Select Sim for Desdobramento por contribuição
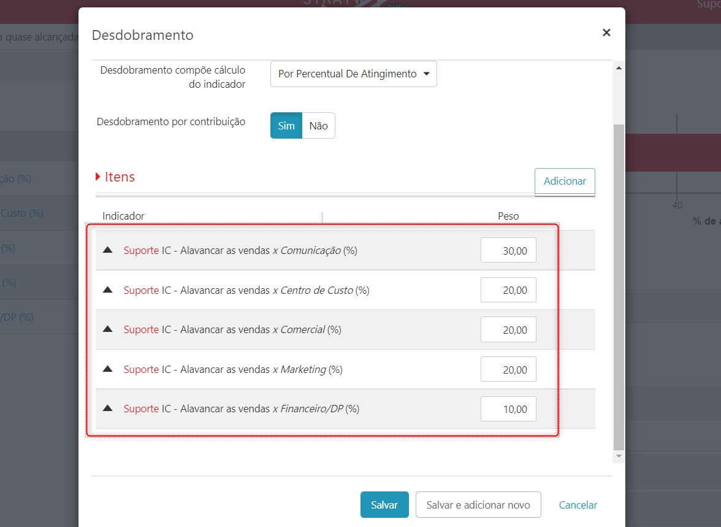This screenshot has width=721, height=527. pyautogui.click(x=286, y=126)
